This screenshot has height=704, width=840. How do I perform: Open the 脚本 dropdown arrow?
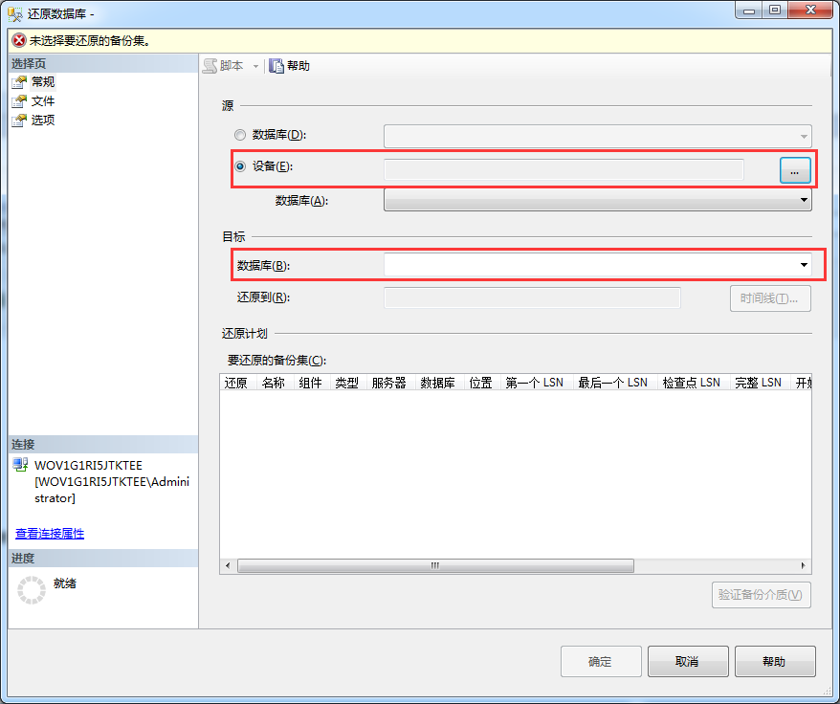(x=255, y=66)
